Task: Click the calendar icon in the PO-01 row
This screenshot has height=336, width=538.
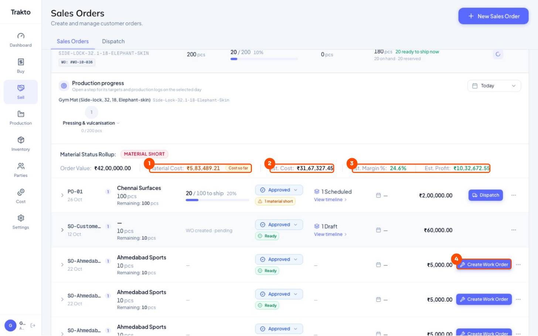Action: 378,195
